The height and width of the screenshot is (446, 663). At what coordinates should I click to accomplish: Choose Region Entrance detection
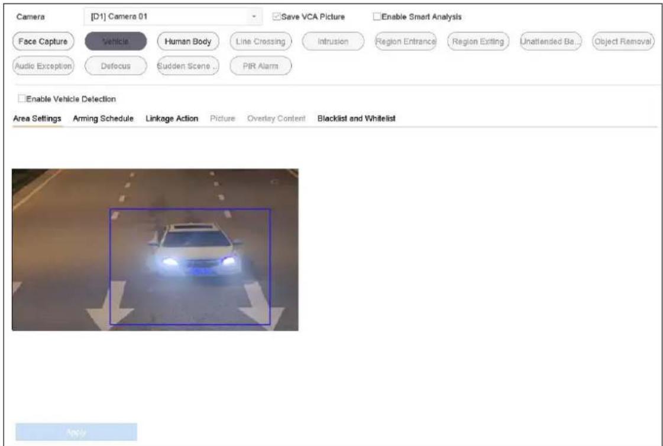point(406,41)
